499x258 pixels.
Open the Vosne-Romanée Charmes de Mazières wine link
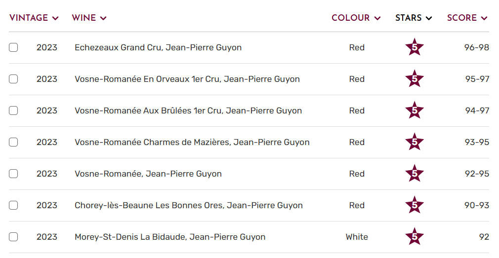[x=192, y=142]
